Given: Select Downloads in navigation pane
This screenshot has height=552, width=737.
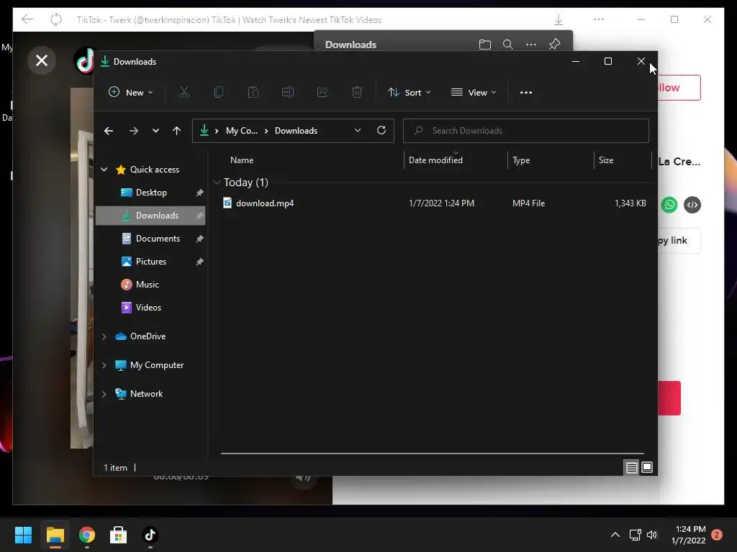Looking at the screenshot, I should click(150, 216).
